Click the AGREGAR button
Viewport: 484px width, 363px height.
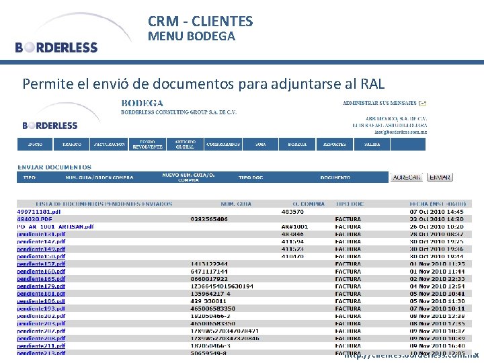(407, 177)
